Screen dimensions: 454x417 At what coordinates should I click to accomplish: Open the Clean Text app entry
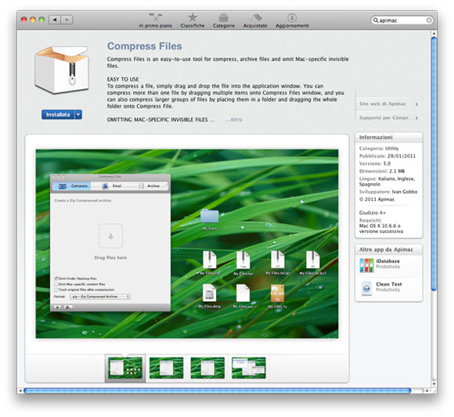tap(388, 288)
